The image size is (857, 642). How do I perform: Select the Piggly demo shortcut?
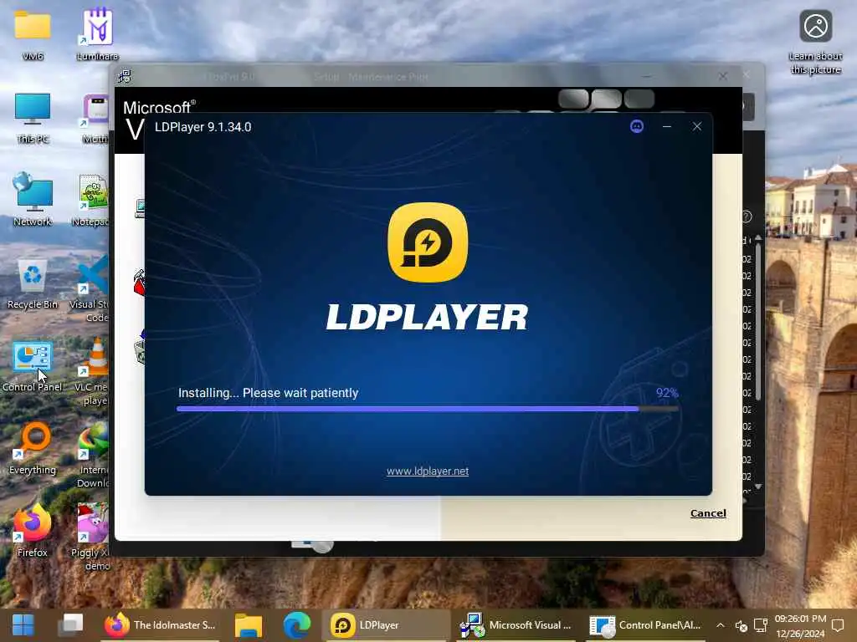pyautogui.click(x=91, y=538)
